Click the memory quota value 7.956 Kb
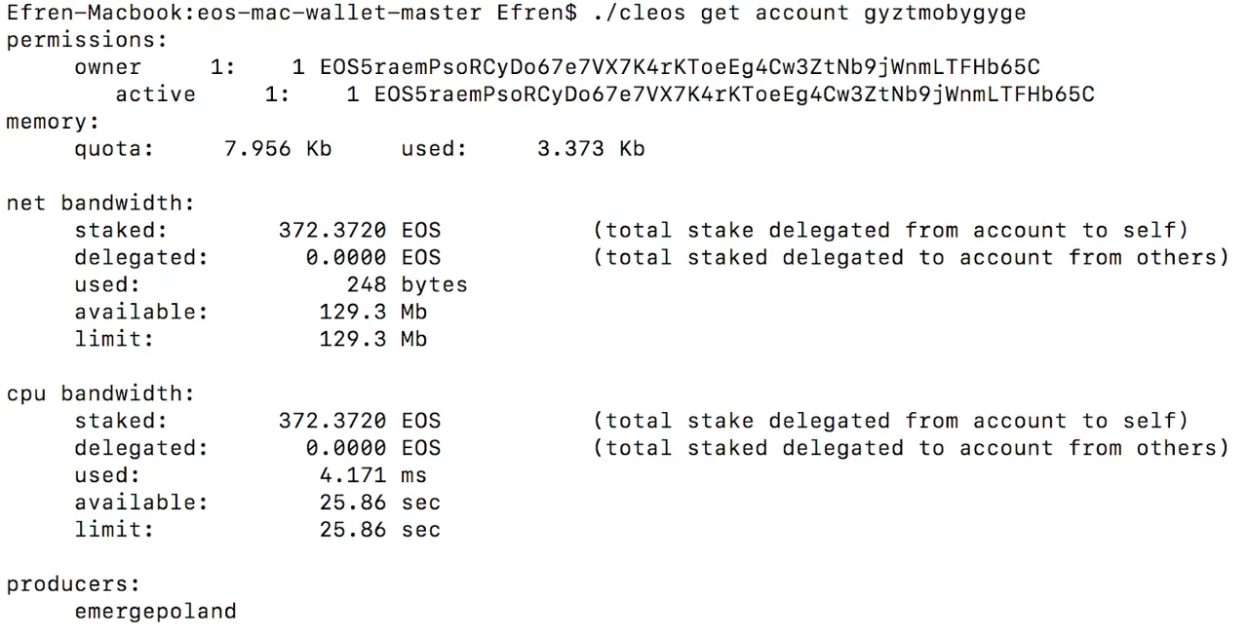This screenshot has width=1248, height=635. (278, 149)
